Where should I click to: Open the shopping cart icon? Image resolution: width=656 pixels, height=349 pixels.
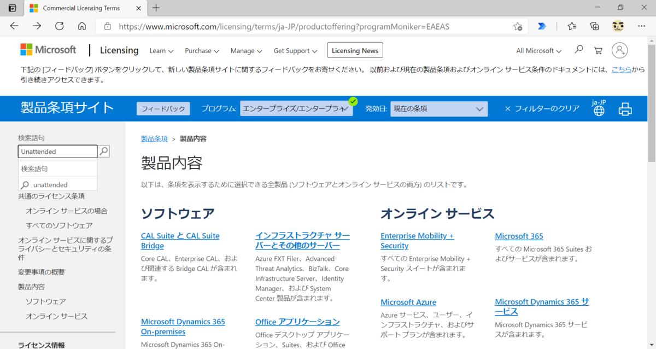coord(598,50)
